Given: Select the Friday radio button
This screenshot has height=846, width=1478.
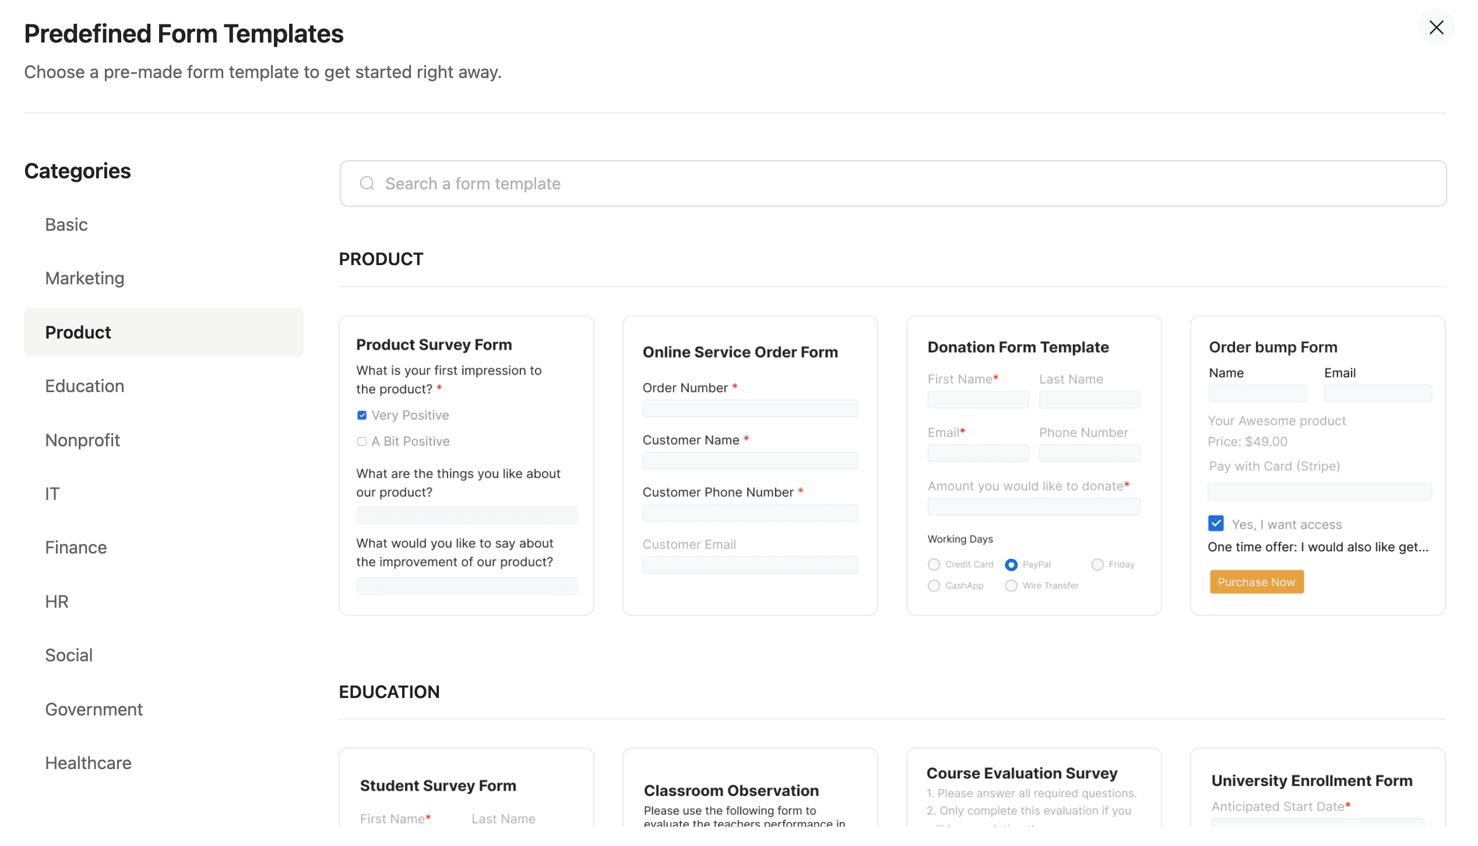Looking at the screenshot, I should 1097,564.
